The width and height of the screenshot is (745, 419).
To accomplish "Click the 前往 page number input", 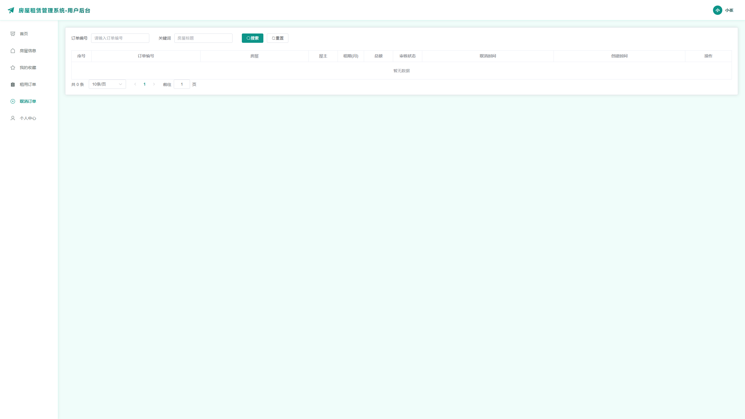I will (x=182, y=84).
